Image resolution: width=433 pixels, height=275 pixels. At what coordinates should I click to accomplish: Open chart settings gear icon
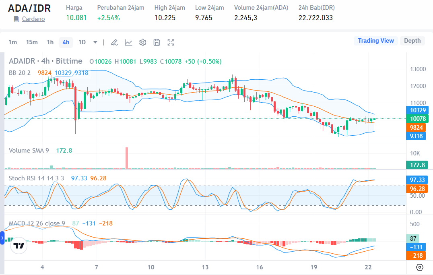142,42
